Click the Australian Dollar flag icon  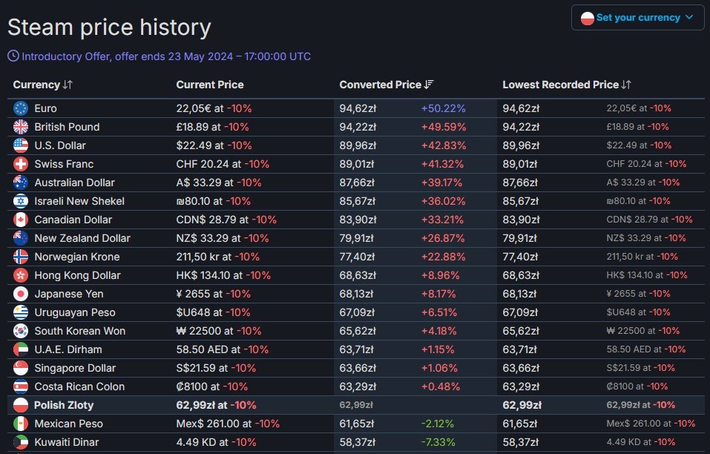click(x=20, y=182)
